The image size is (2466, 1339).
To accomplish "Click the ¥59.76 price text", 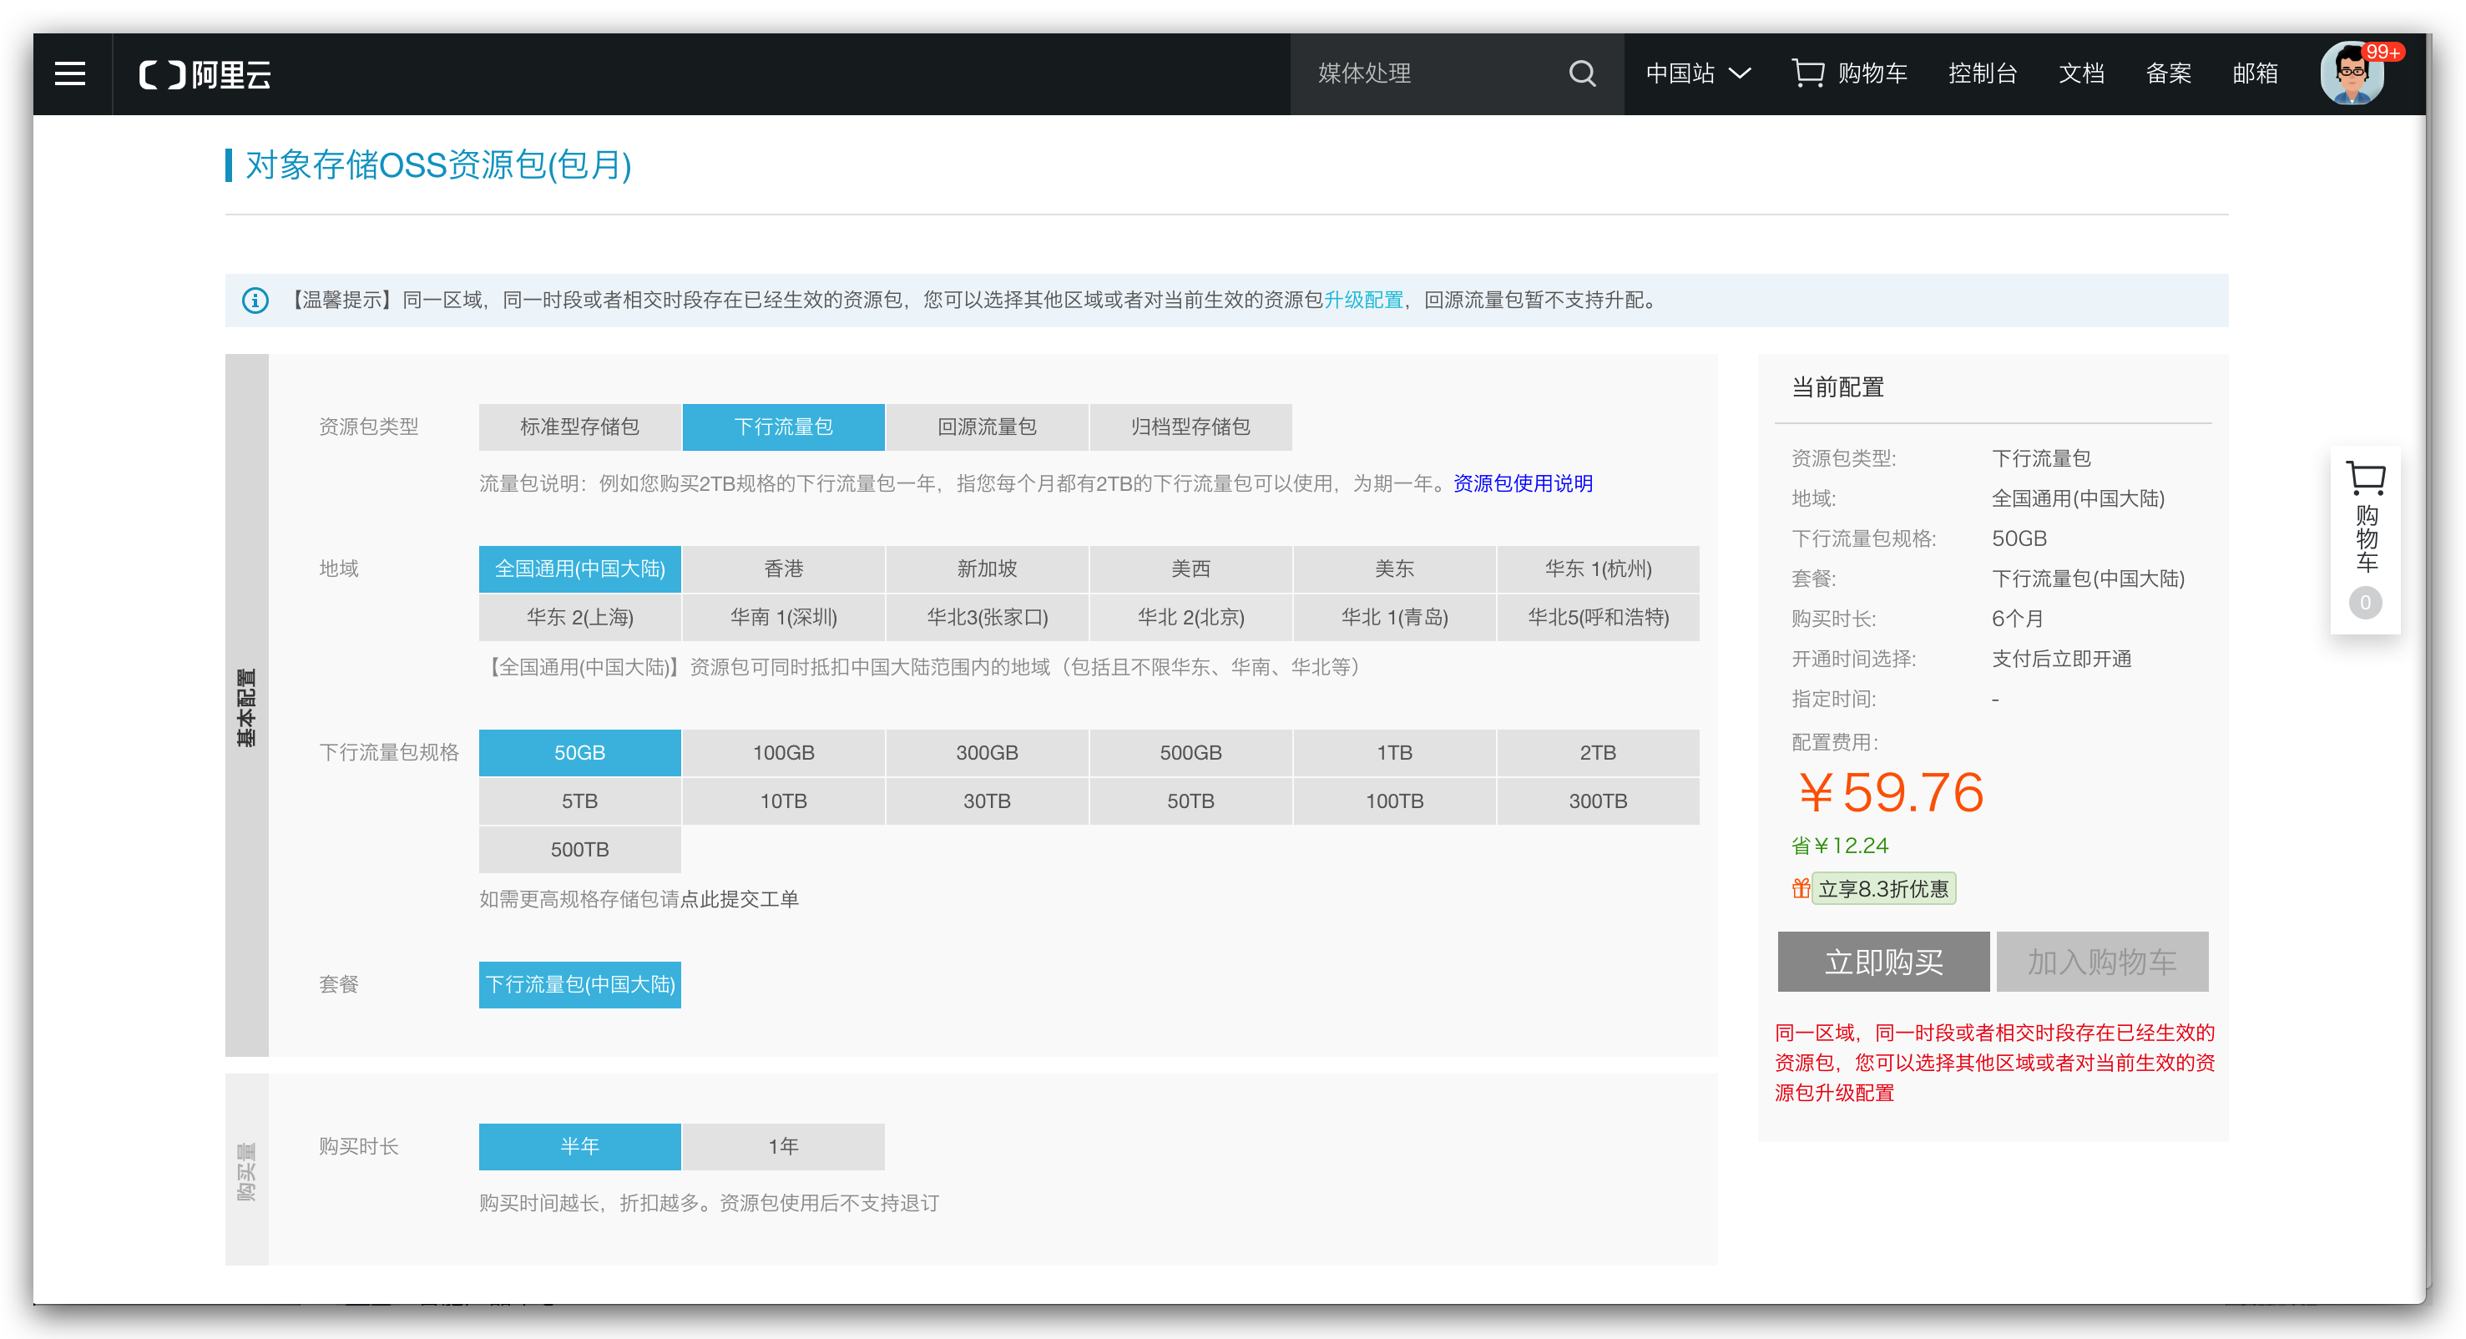I will coord(1890,792).
